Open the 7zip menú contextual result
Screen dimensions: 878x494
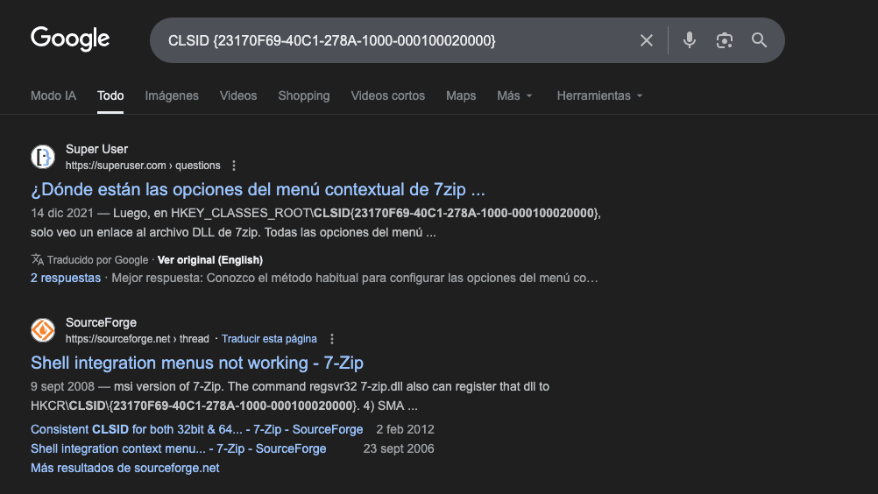tap(258, 189)
